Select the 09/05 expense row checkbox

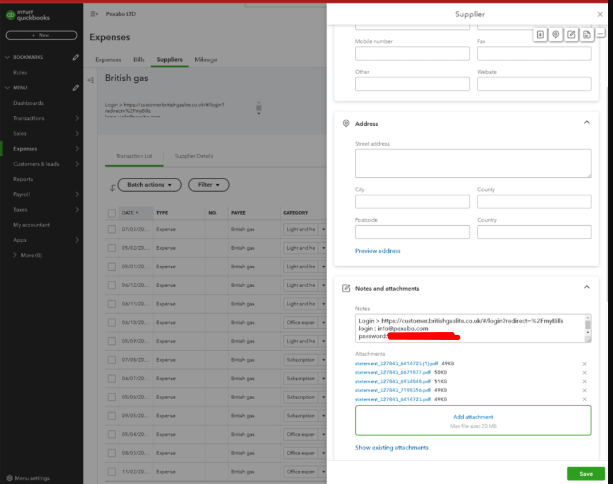pos(112,416)
